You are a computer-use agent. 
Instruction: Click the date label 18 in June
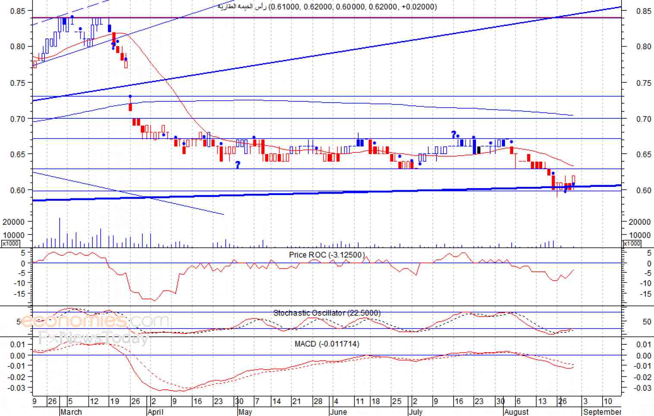coord(376,402)
